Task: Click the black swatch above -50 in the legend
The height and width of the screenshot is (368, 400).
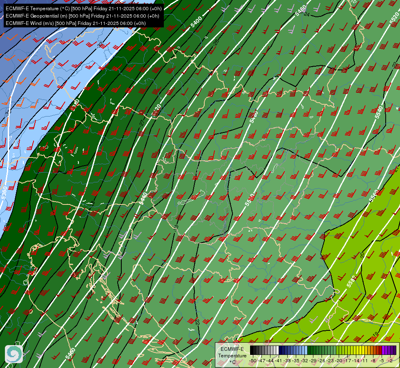Action: [x=252, y=350]
